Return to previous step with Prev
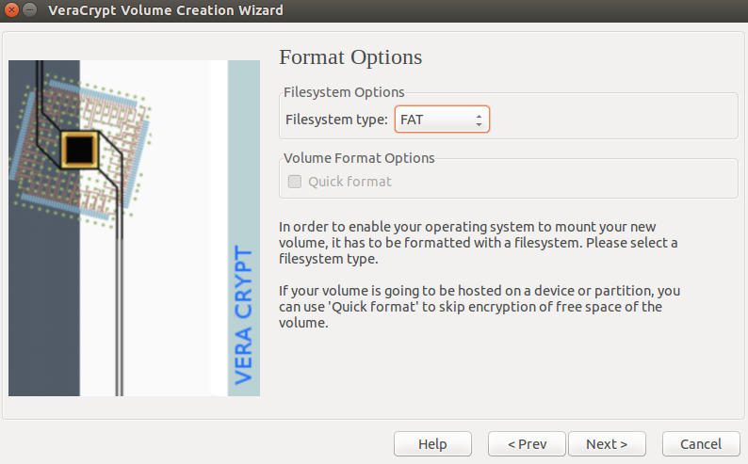Image resolution: width=748 pixels, height=464 pixels. [527, 444]
